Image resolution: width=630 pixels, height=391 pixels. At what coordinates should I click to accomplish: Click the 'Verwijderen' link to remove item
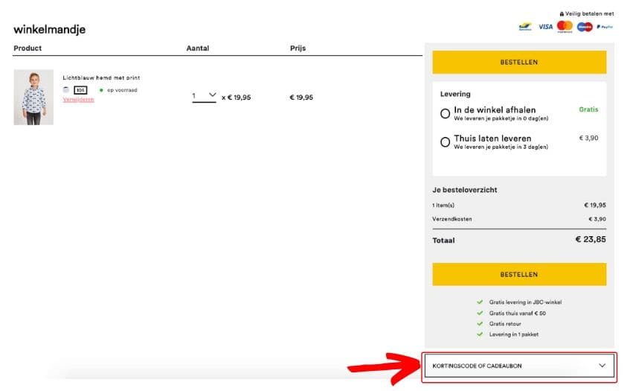tap(78, 99)
